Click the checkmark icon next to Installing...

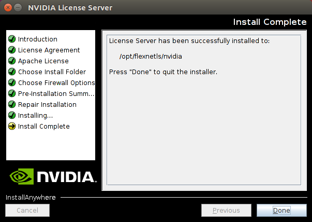tap(12, 116)
